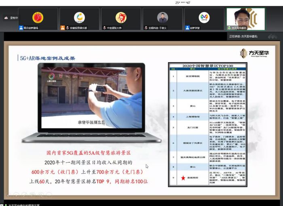Click the muted microphone icon on 安徽投资俱乐部 tile
The image size is (283, 206).
(68, 28)
